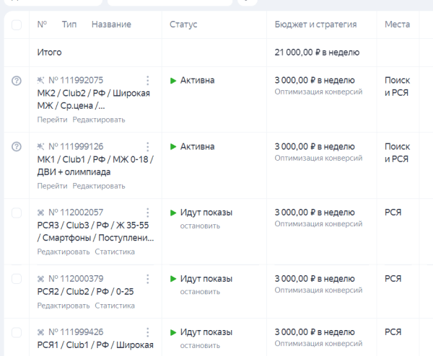
Task: Click the help icon beside campaign 111999126
Action: point(17,147)
